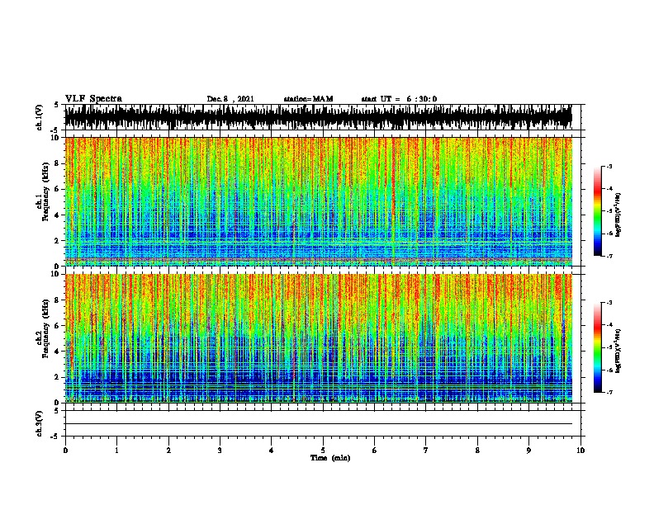Click ch.2 colorbar value "-3"
654x505 pixels.
pyautogui.click(x=609, y=303)
